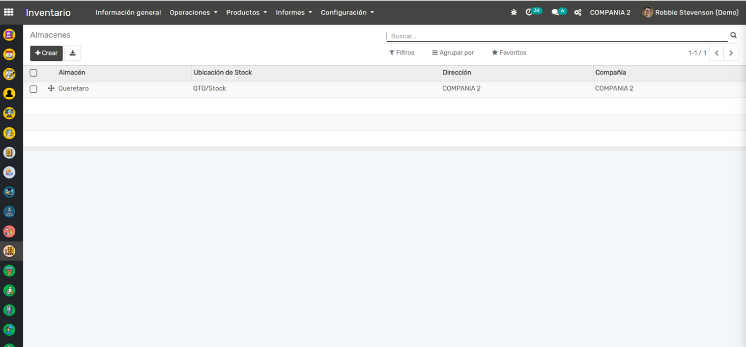Open activities clock icon with 34 badge
The width and height of the screenshot is (746, 347).
529,12
